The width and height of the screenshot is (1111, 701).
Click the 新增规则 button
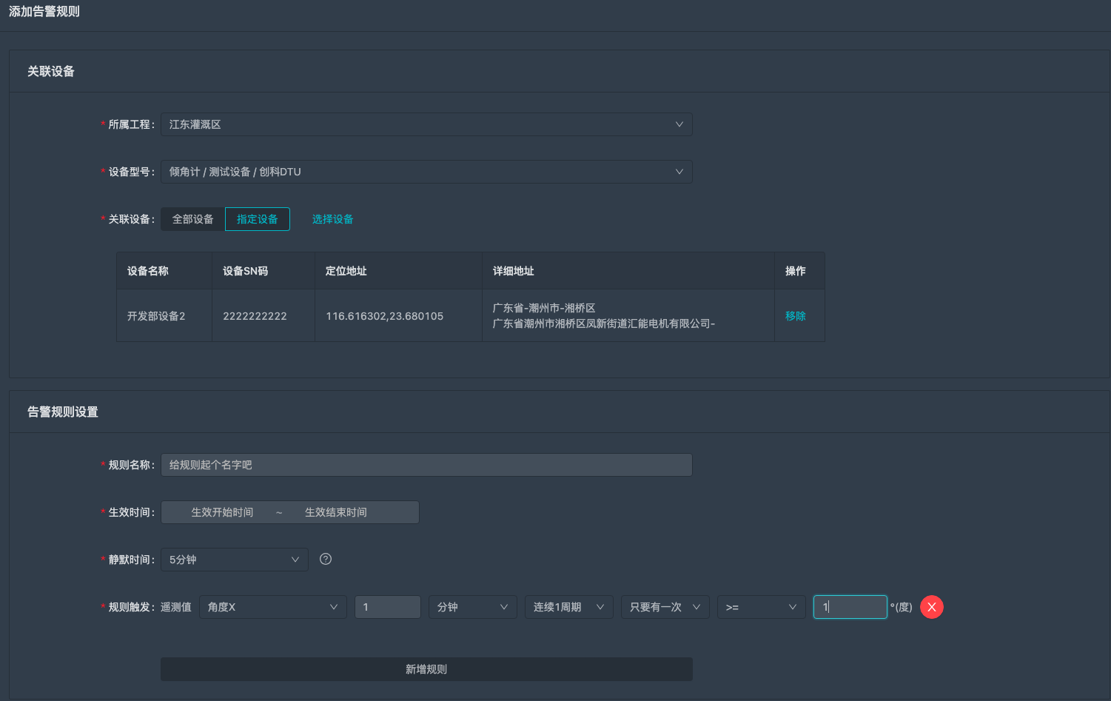[x=426, y=669]
